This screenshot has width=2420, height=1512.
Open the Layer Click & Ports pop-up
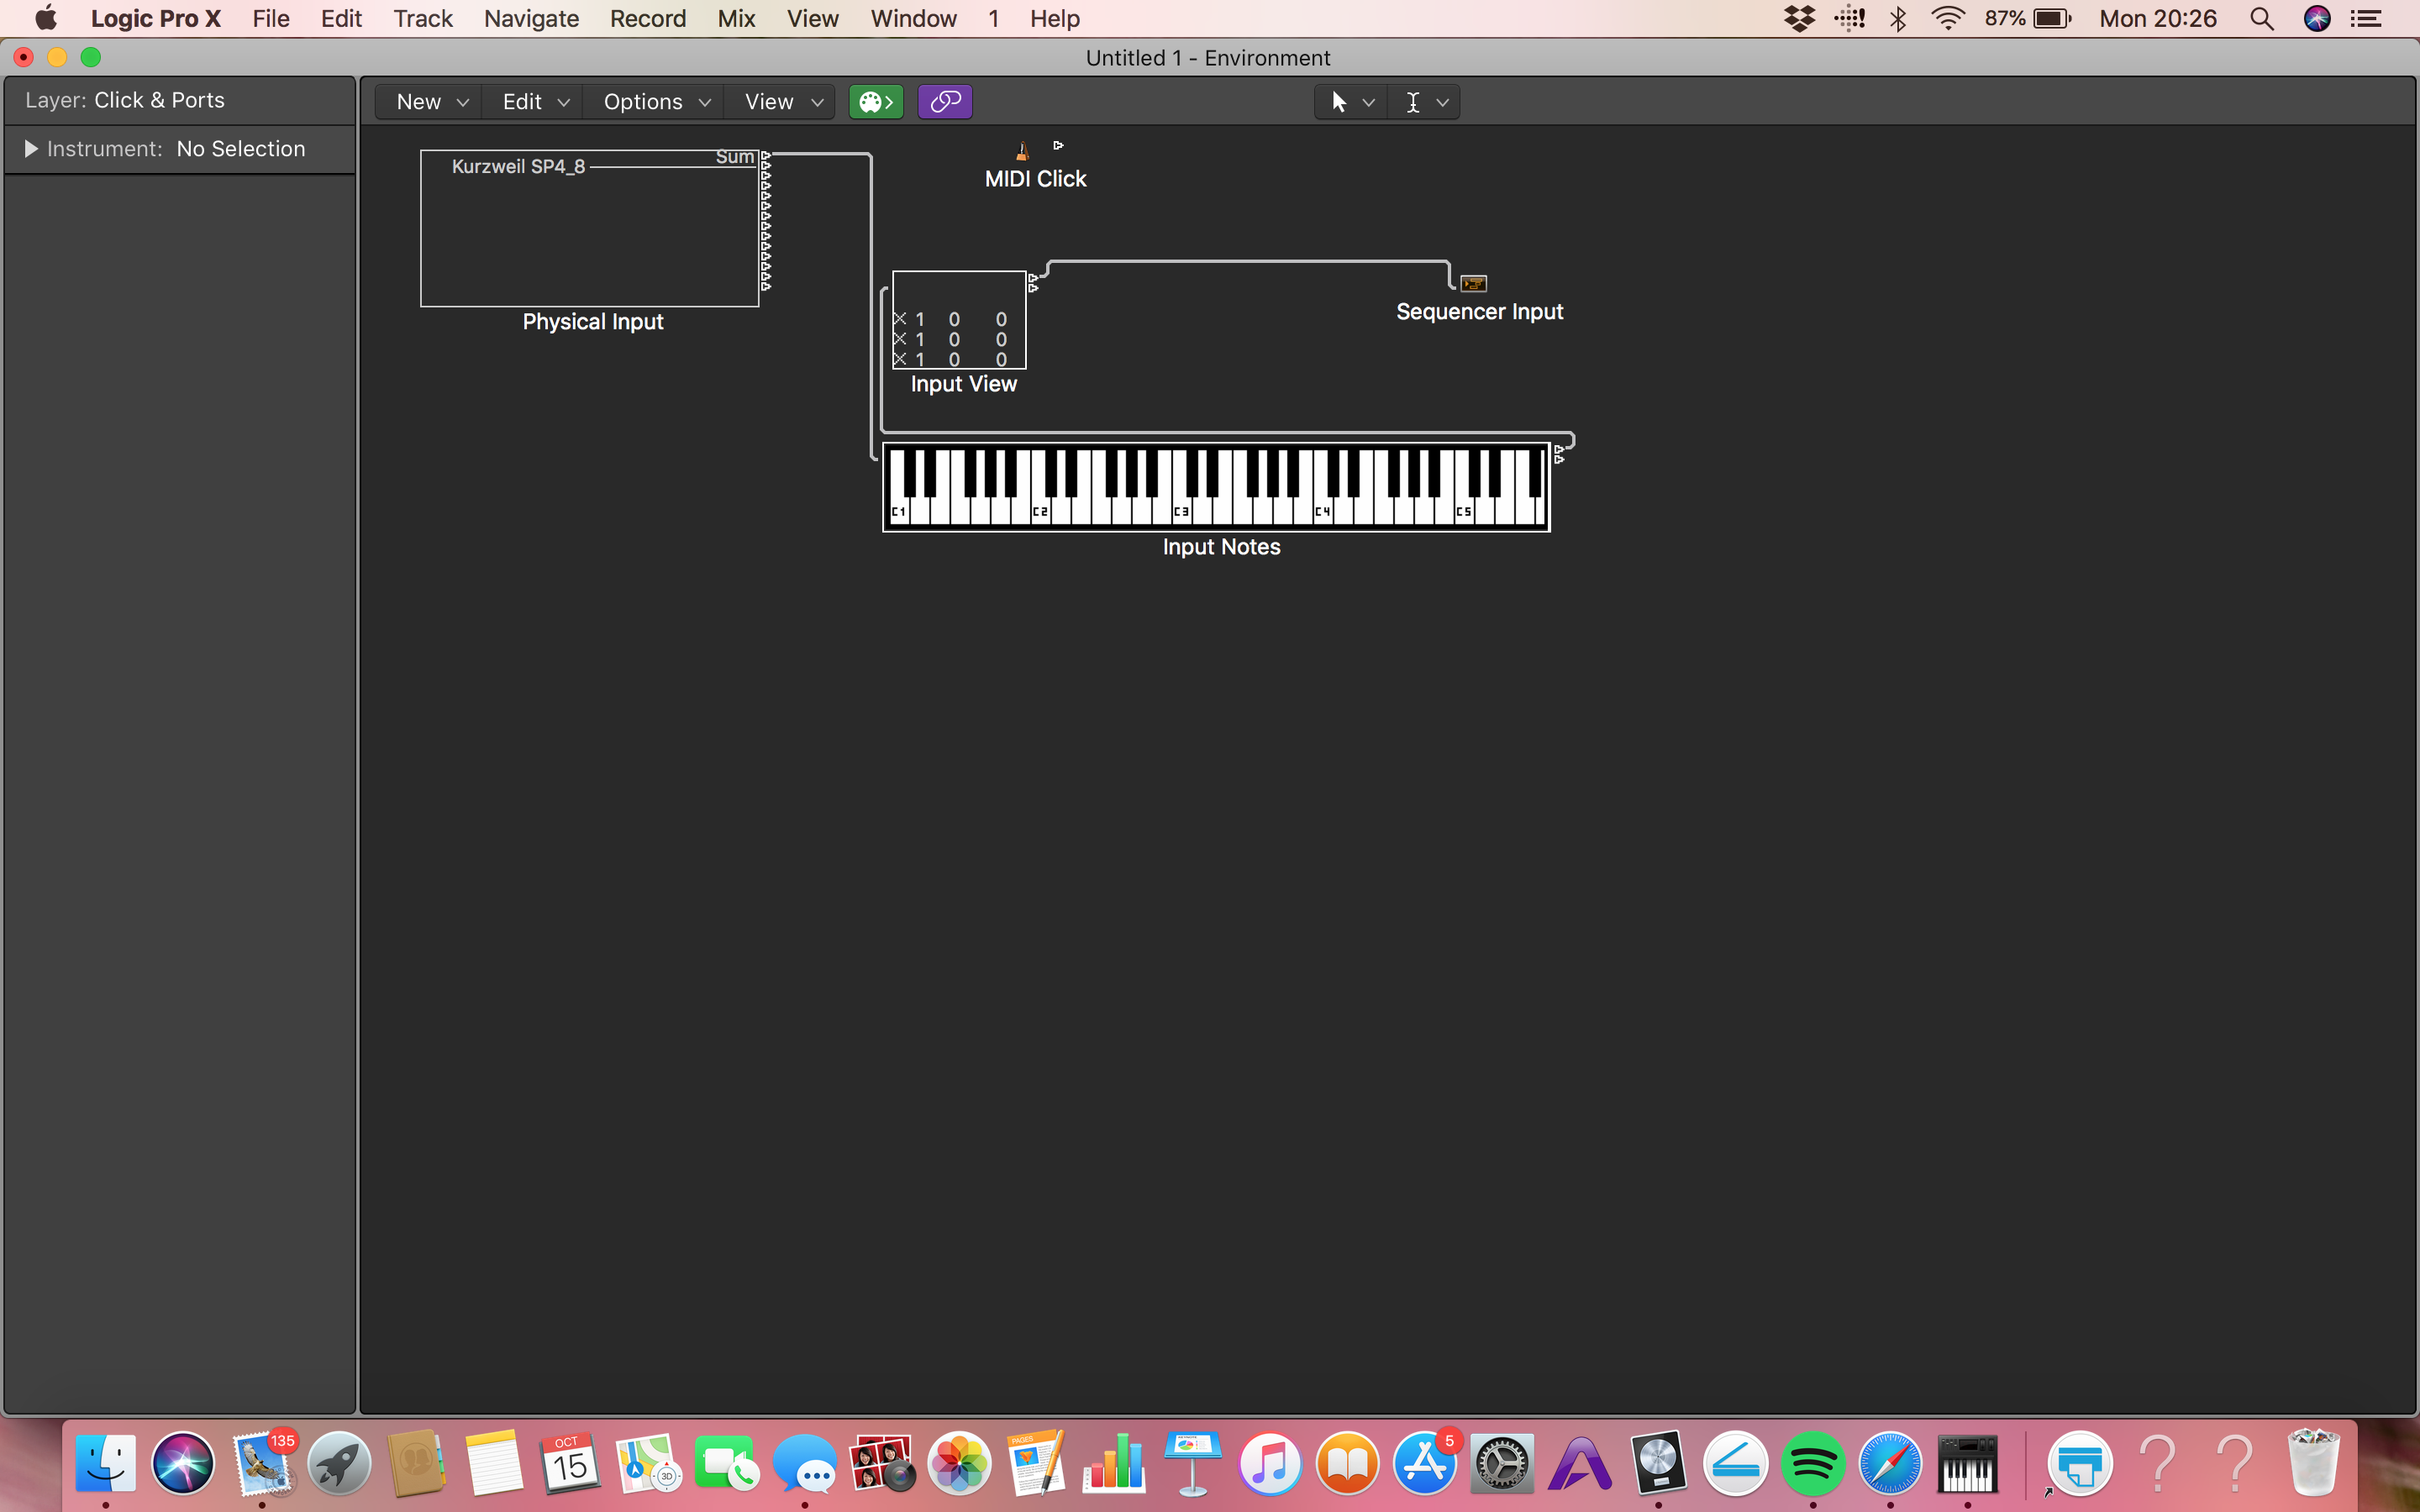pyautogui.click(x=158, y=100)
